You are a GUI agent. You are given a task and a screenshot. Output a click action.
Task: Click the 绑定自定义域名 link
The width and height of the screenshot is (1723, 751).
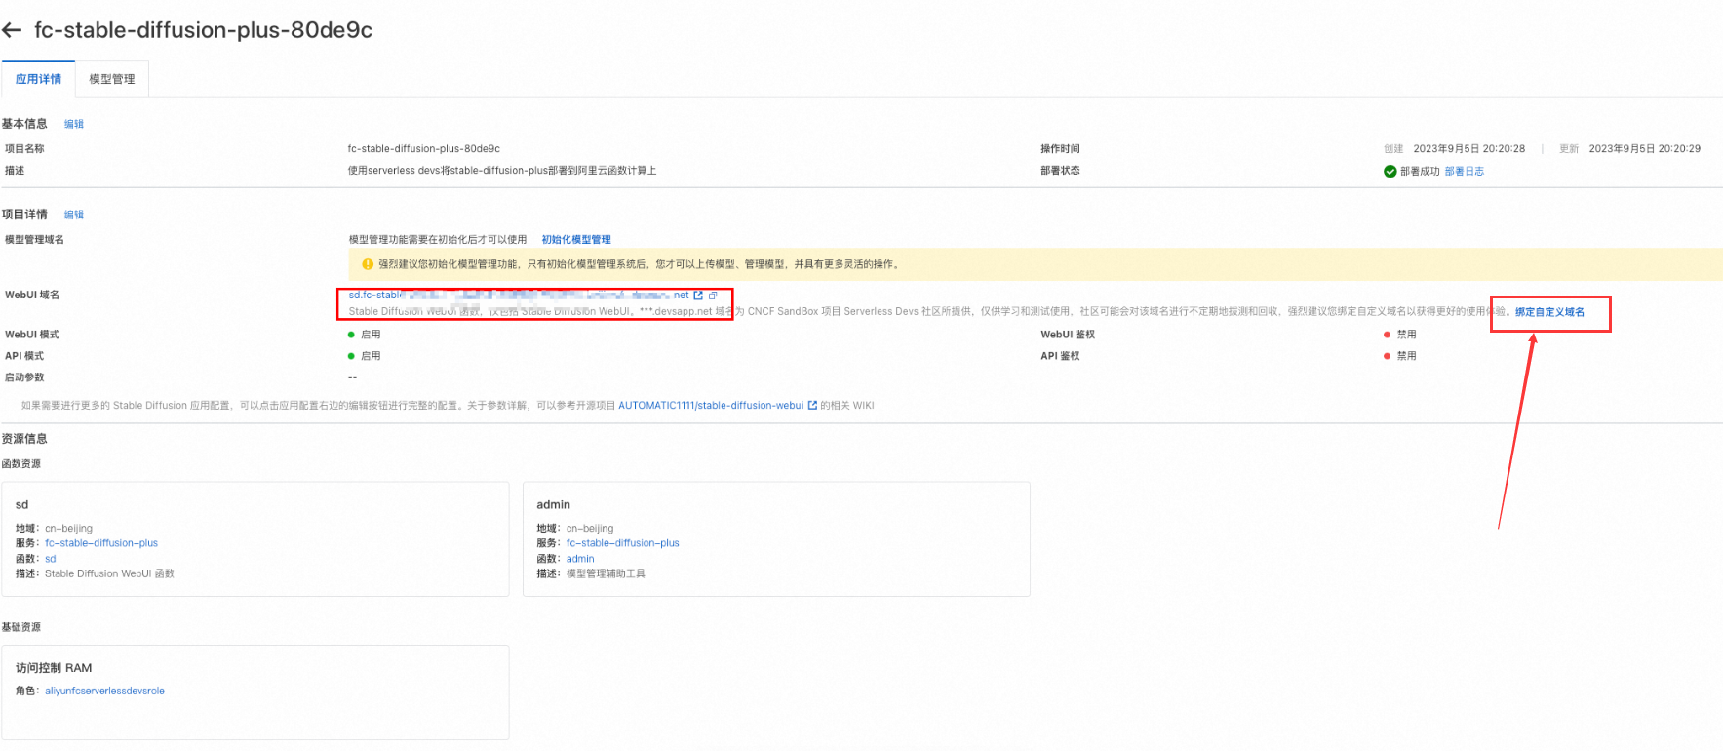click(1549, 312)
